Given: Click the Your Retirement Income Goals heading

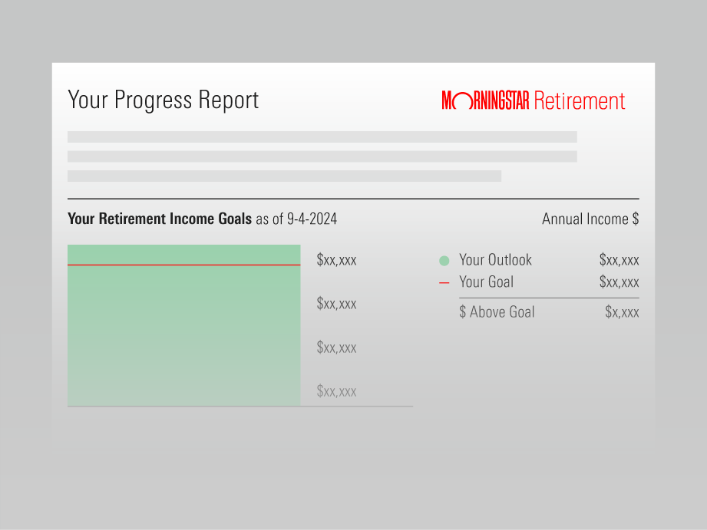Looking at the screenshot, I should pyautogui.click(x=159, y=219).
